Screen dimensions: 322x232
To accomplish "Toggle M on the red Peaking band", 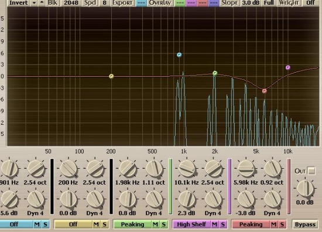I will 274,224.
